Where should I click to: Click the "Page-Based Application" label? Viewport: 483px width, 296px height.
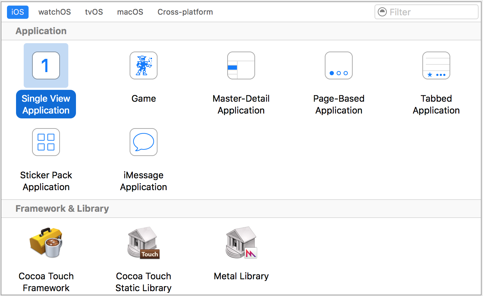pyautogui.click(x=339, y=104)
